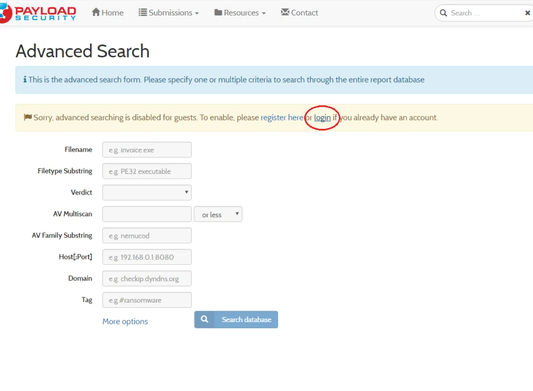Click the Home house icon
This screenshot has width=533, height=391.
pos(95,12)
